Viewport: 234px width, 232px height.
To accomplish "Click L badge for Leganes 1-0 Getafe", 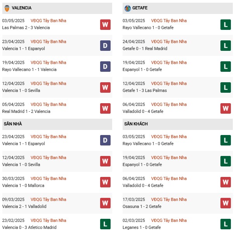I will tap(225, 224).
